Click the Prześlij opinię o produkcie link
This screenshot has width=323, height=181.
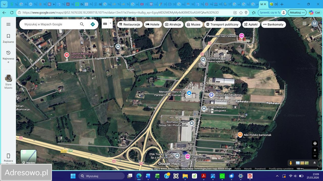pos(281,169)
